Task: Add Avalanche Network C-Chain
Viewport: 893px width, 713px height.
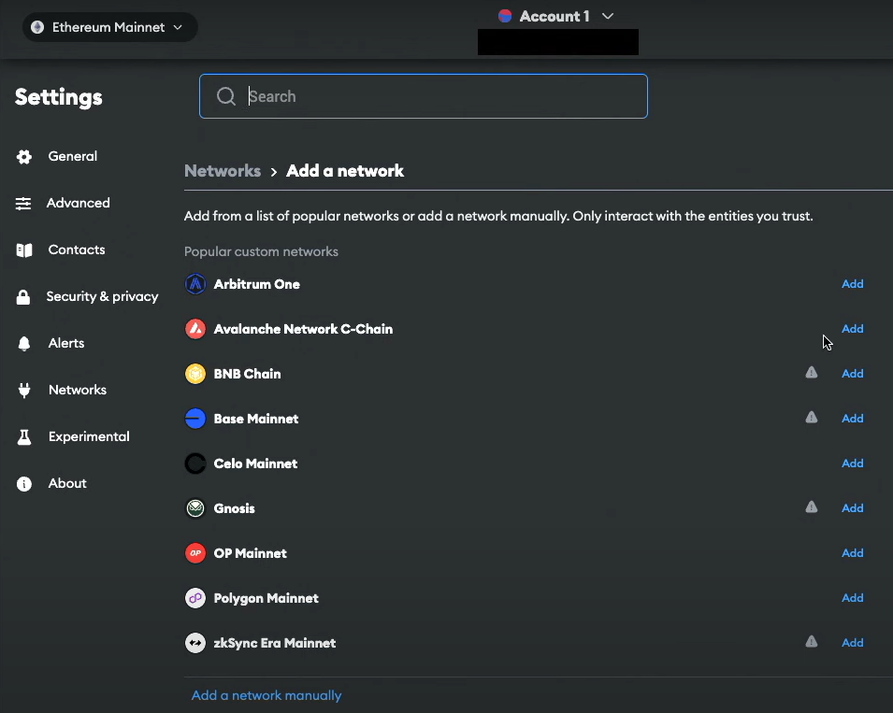Action: (853, 328)
